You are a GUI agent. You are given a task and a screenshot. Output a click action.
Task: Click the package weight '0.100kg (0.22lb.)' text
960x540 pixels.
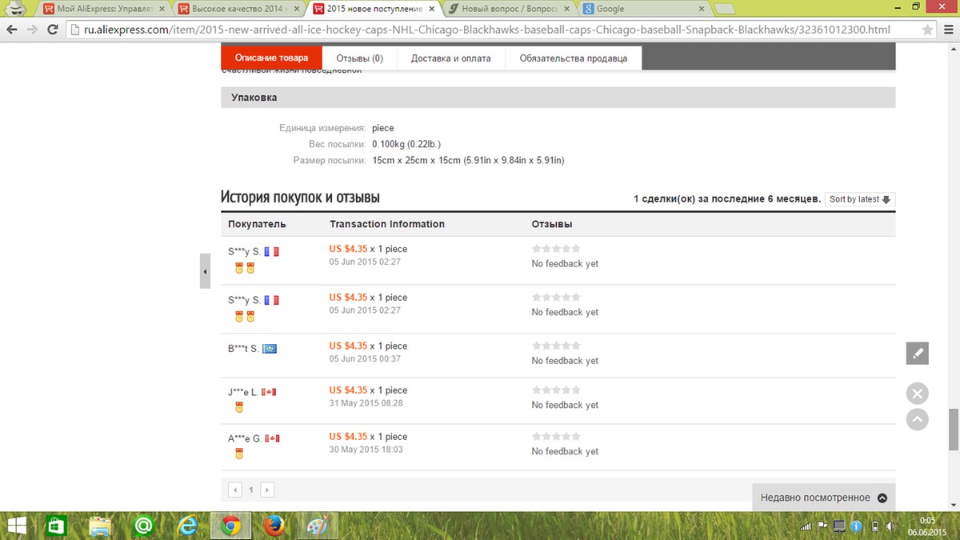406,144
